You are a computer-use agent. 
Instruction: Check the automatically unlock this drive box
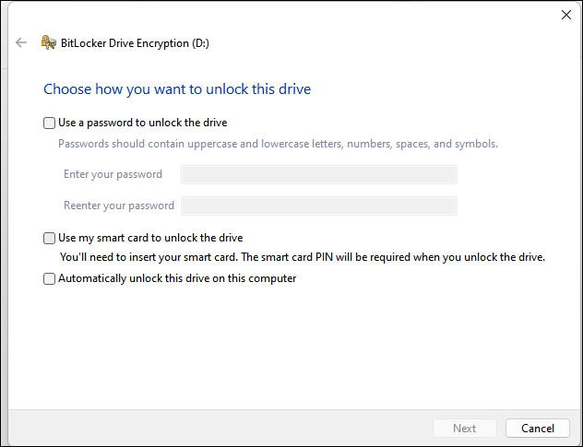(x=50, y=278)
